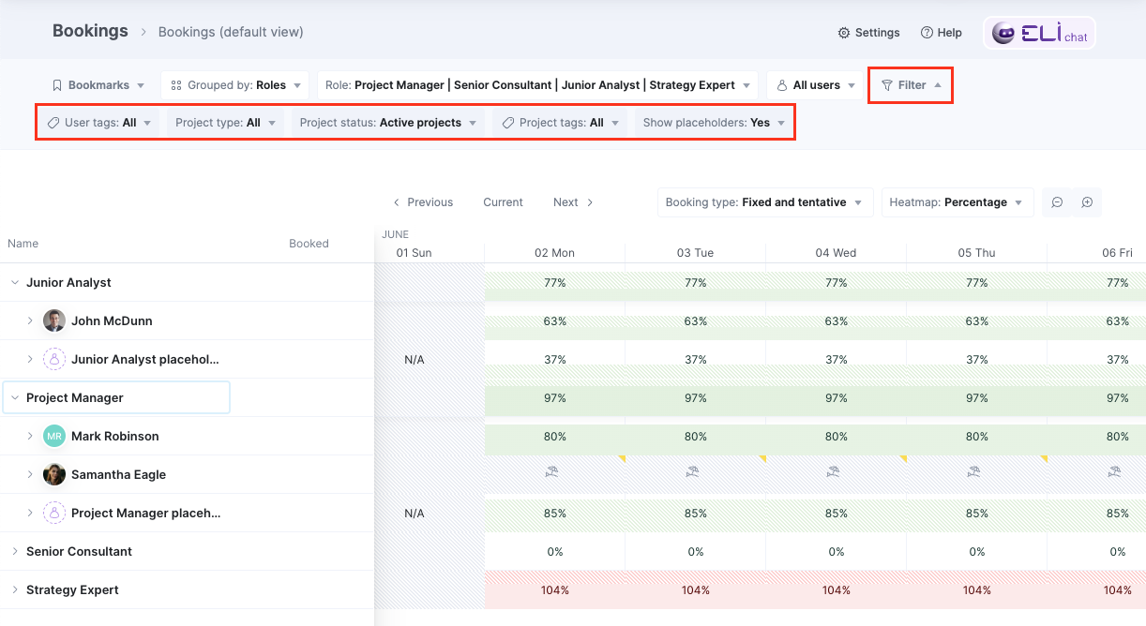Click the Bookmarks ribbon icon
The width and height of the screenshot is (1146, 626).
coord(57,85)
